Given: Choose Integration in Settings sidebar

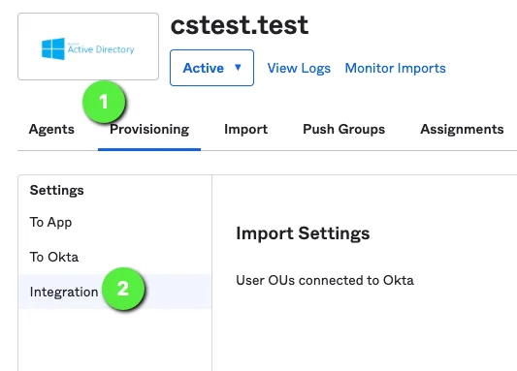Looking at the screenshot, I should 115,292.
